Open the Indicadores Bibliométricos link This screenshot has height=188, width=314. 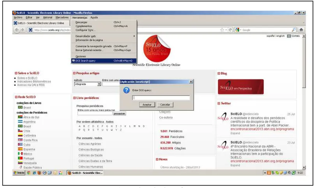[x=34, y=82]
